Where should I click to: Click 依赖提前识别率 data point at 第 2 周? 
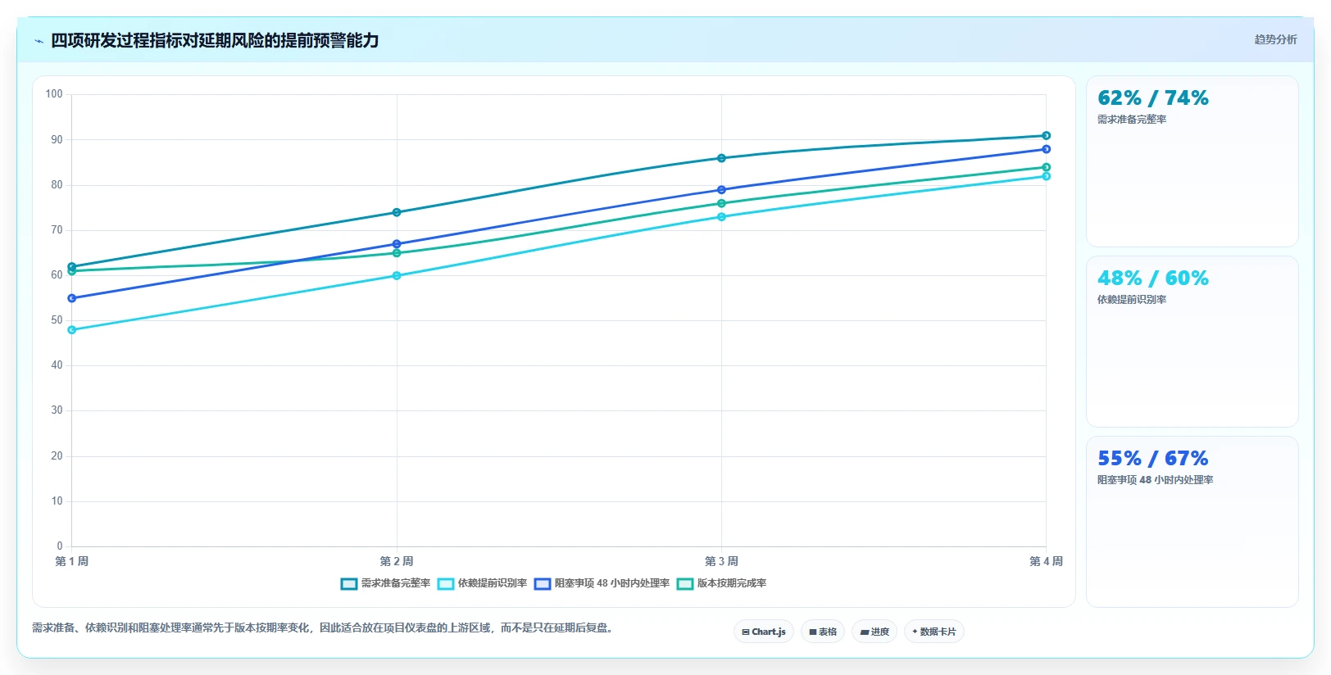point(397,276)
